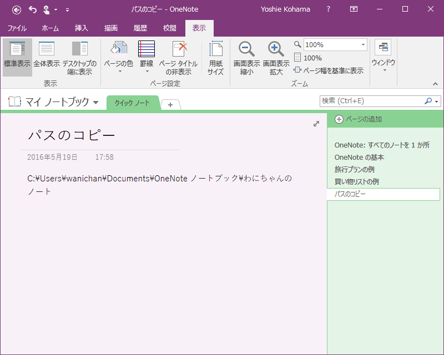
Task: Click the time 17:58
Action: [104, 157]
